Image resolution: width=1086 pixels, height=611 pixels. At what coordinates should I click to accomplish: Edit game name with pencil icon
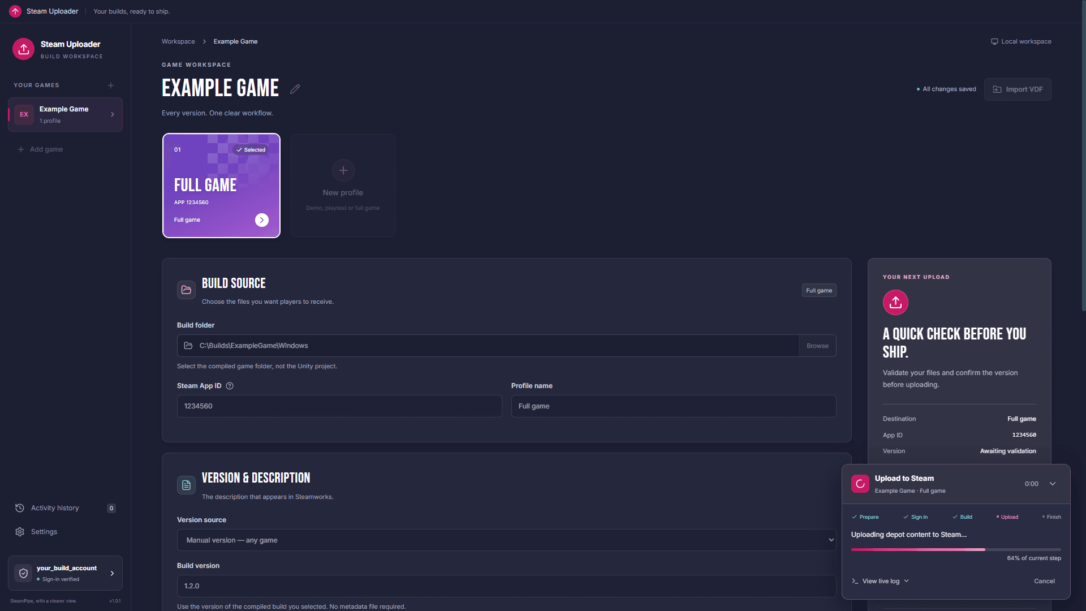295,89
